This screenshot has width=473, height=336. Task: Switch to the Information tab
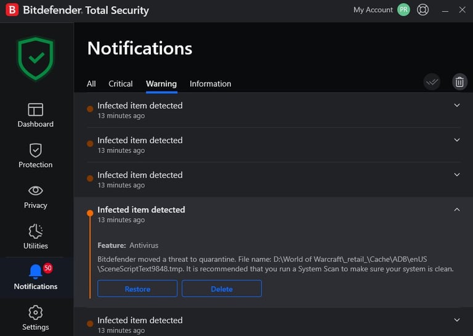pyautogui.click(x=210, y=84)
